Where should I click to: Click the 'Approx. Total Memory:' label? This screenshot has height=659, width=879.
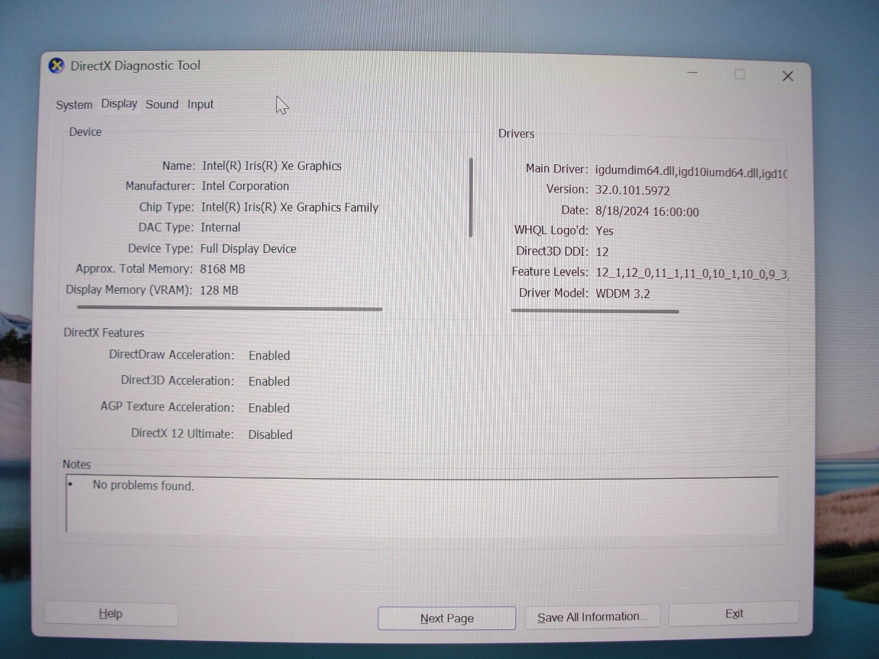(135, 269)
